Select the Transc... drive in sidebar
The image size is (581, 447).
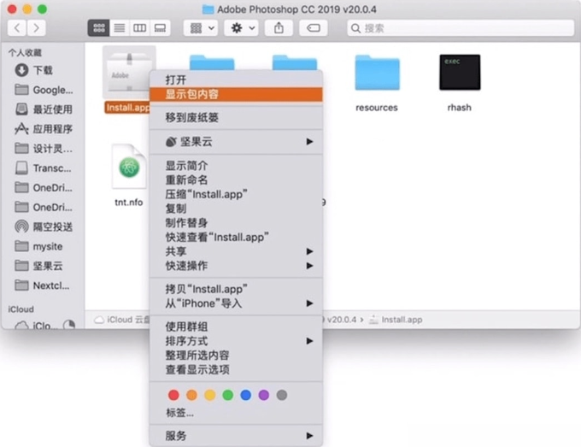pos(44,168)
